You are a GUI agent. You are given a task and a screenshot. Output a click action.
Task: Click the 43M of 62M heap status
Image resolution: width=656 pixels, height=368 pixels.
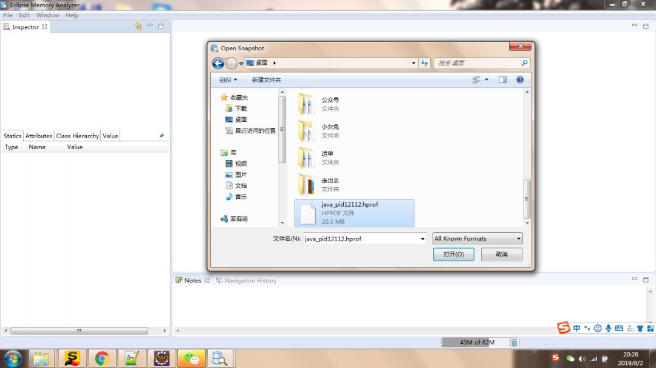[x=477, y=343]
